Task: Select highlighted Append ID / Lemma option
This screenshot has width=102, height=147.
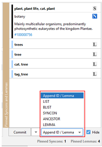Action: coord(62,96)
